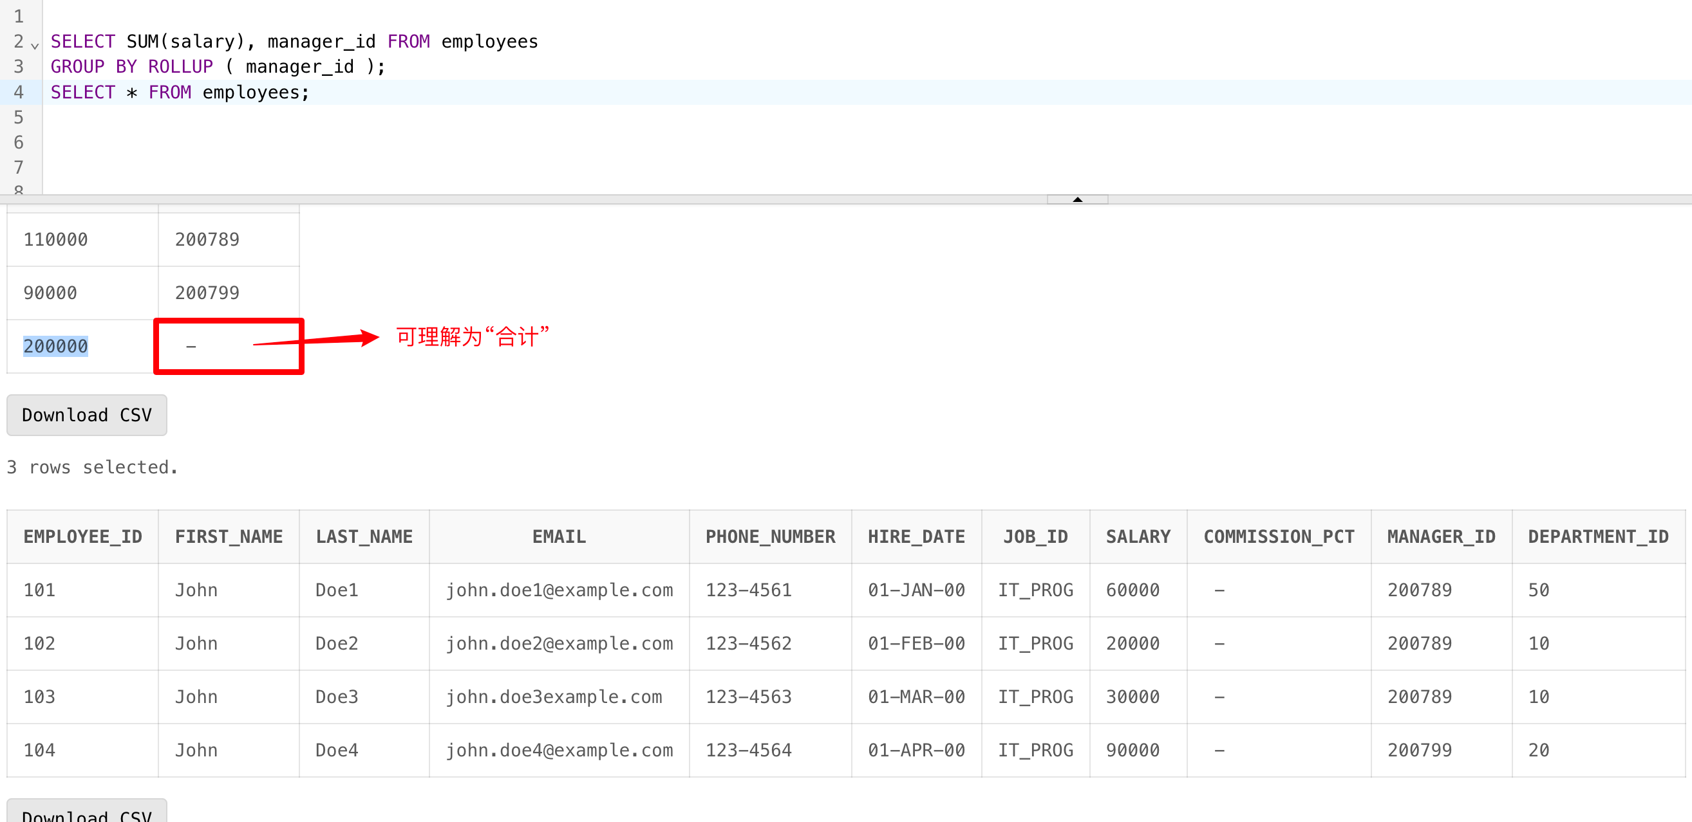This screenshot has width=1692, height=822.
Task: Click the results pane collapse triangle
Action: tap(1076, 199)
